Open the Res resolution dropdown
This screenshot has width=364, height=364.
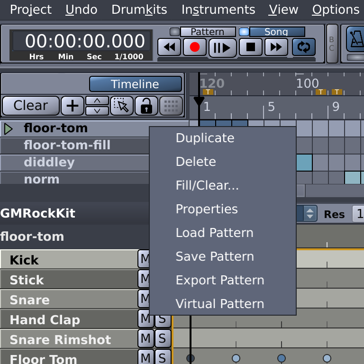[358, 214]
